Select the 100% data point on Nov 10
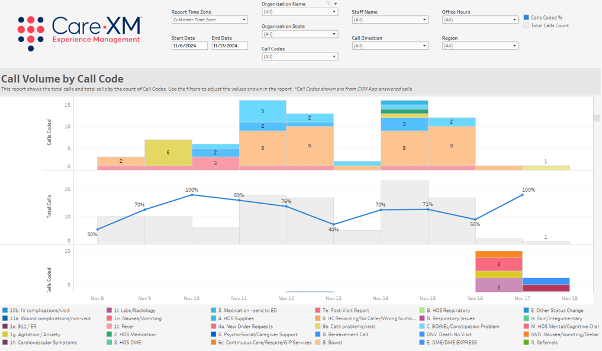Viewport: 602px width, 351px height. tap(192, 195)
